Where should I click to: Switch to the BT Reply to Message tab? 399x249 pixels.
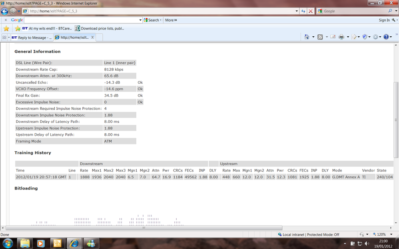(x=32, y=38)
